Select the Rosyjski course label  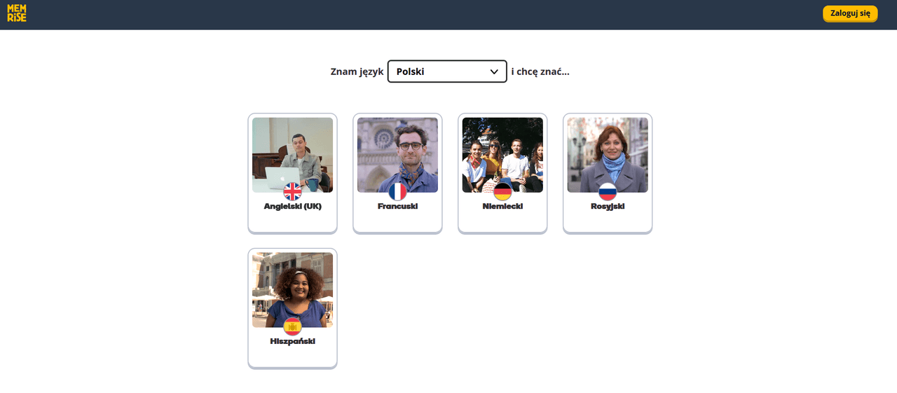tap(608, 207)
